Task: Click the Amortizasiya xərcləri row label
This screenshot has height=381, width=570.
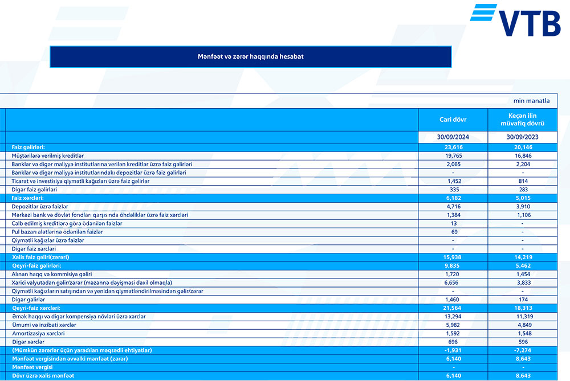Action: click(x=38, y=334)
